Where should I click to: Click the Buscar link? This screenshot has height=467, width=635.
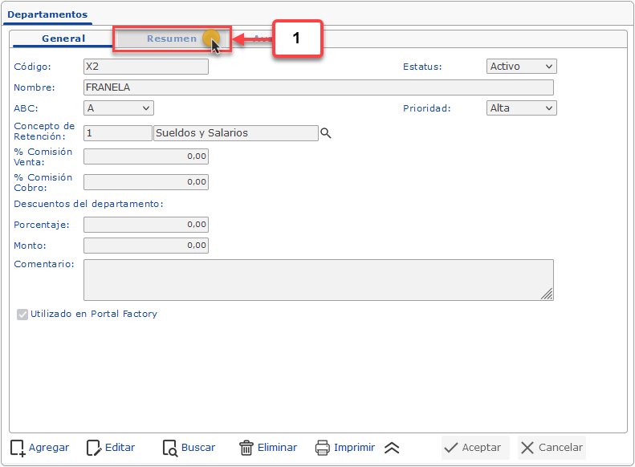[x=198, y=448]
